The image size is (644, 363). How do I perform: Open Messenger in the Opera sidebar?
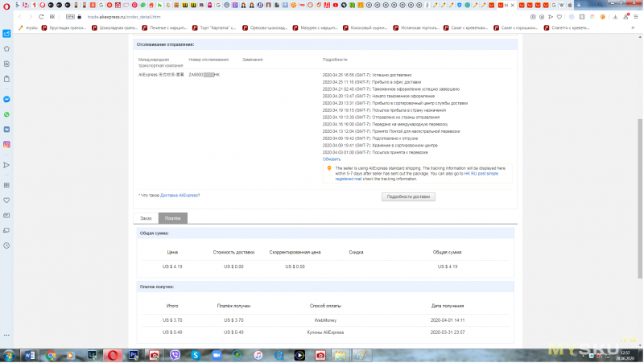coord(6,100)
